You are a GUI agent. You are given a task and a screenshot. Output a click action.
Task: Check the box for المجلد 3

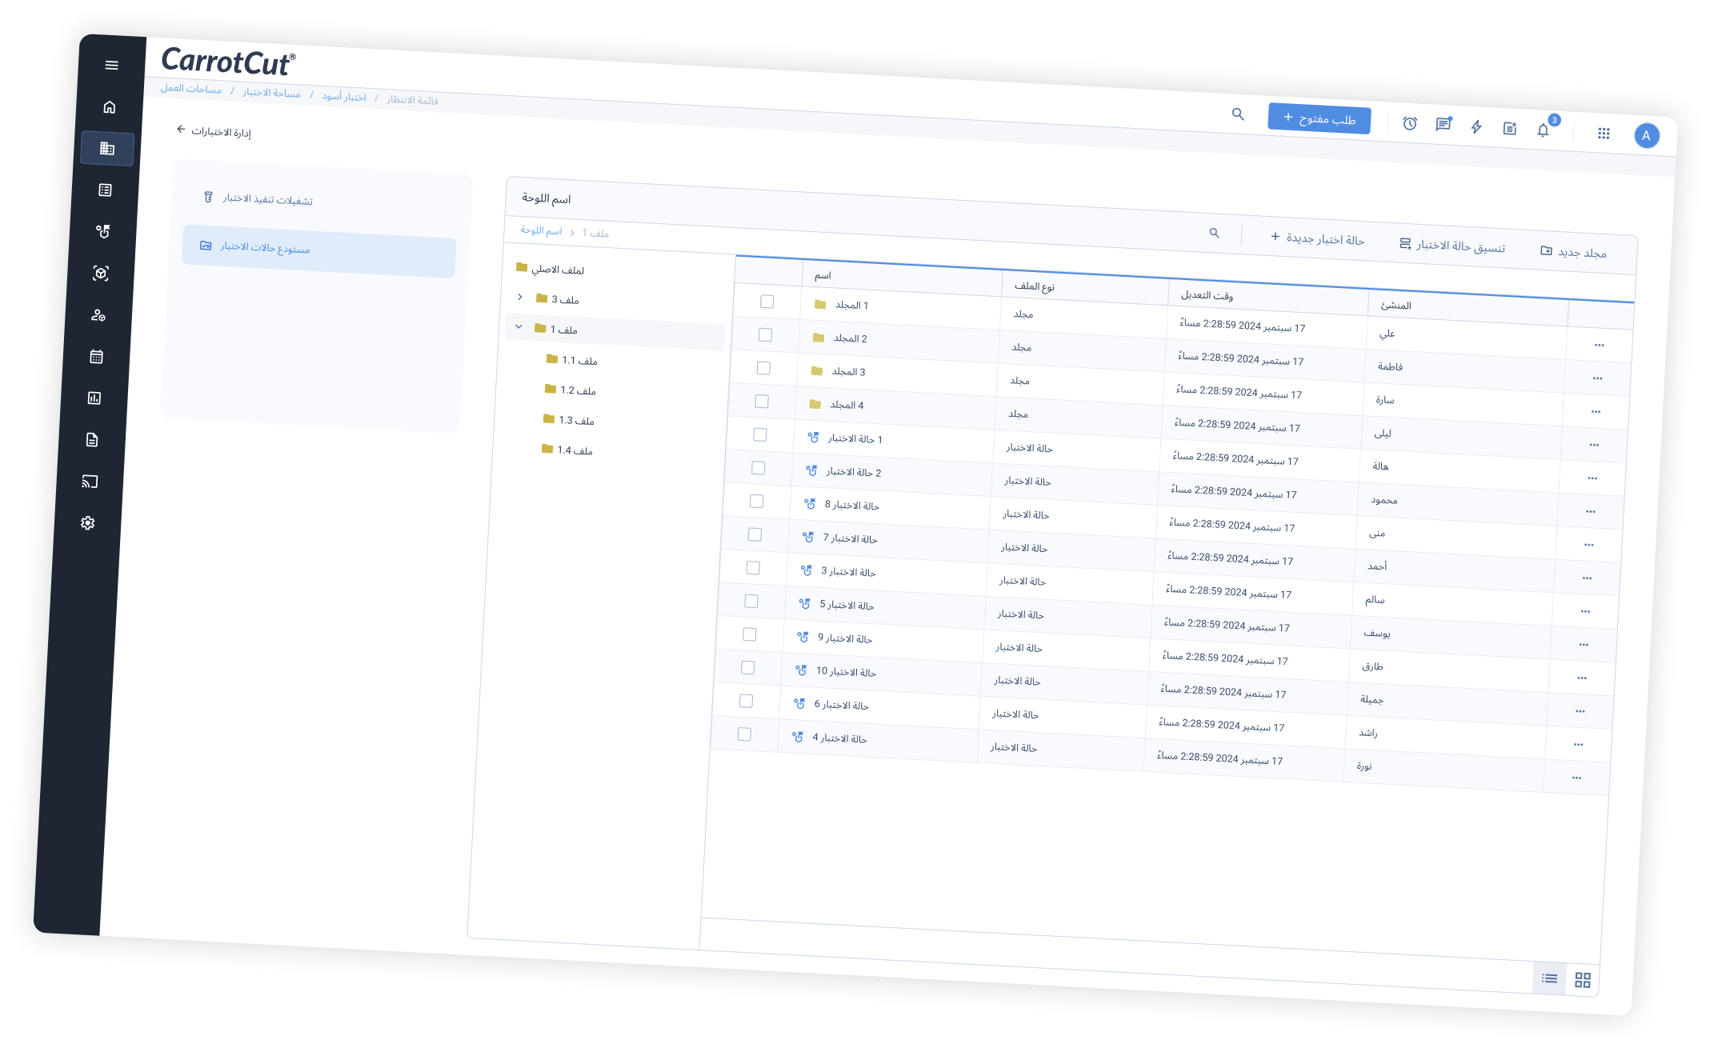point(763,368)
